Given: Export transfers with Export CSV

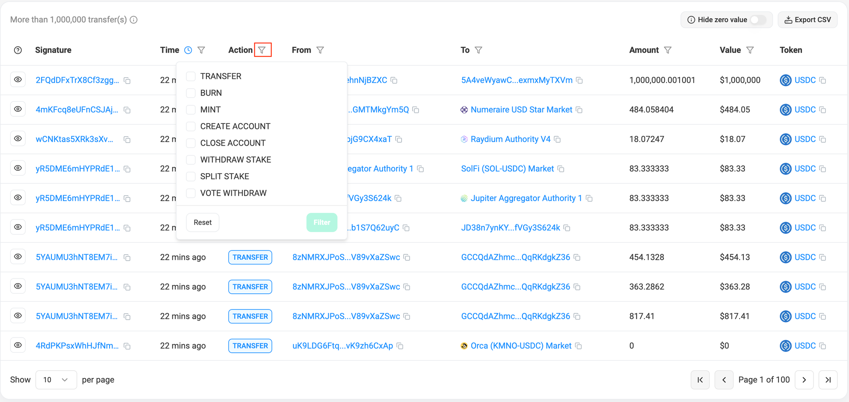Looking at the screenshot, I should (x=807, y=20).
